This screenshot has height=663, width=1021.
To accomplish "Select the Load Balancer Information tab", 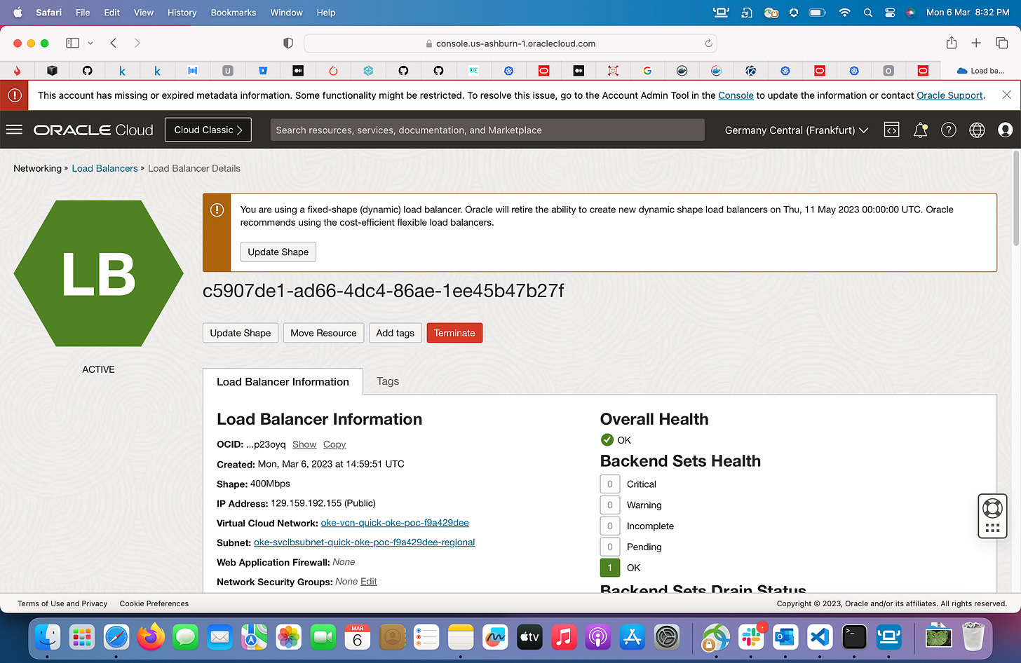I will (x=283, y=381).
